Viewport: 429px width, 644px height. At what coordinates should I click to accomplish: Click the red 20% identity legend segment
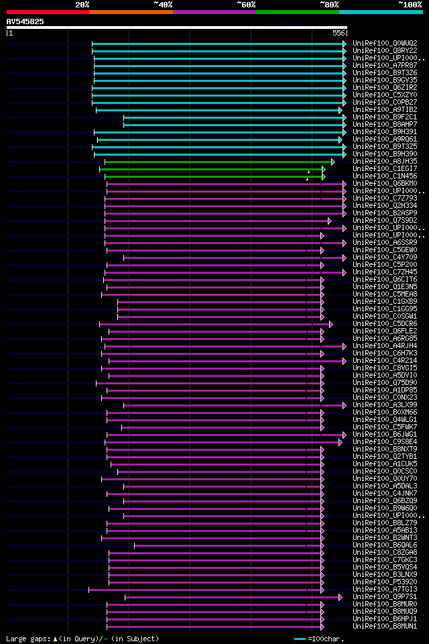click(x=48, y=12)
